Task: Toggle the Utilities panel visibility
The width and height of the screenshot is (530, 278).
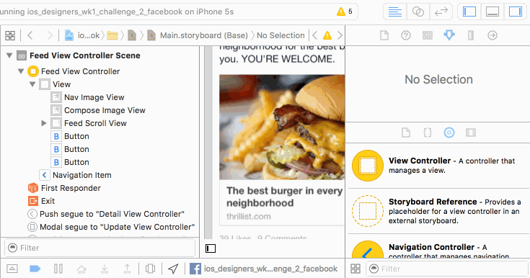Action: 515,12
